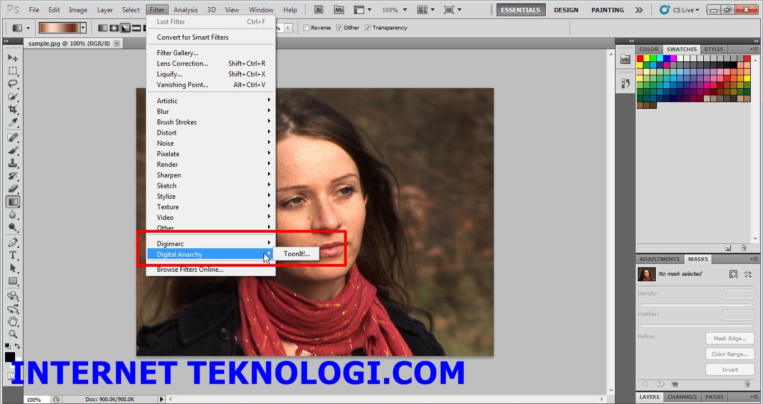The image size is (763, 404).
Task: Pick the red swatch in Swatches
Action: 640,59
